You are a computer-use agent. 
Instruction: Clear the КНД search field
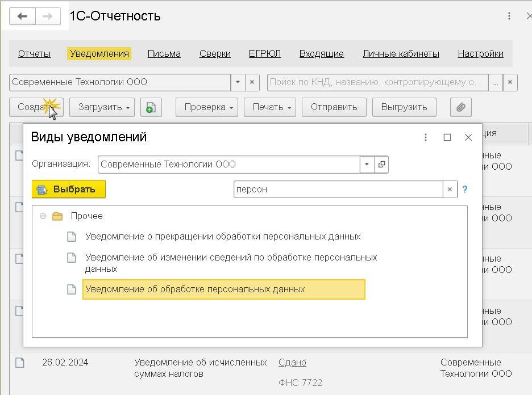point(510,82)
